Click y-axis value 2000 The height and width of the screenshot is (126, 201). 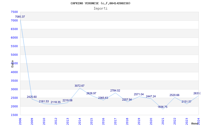tap(14, 106)
